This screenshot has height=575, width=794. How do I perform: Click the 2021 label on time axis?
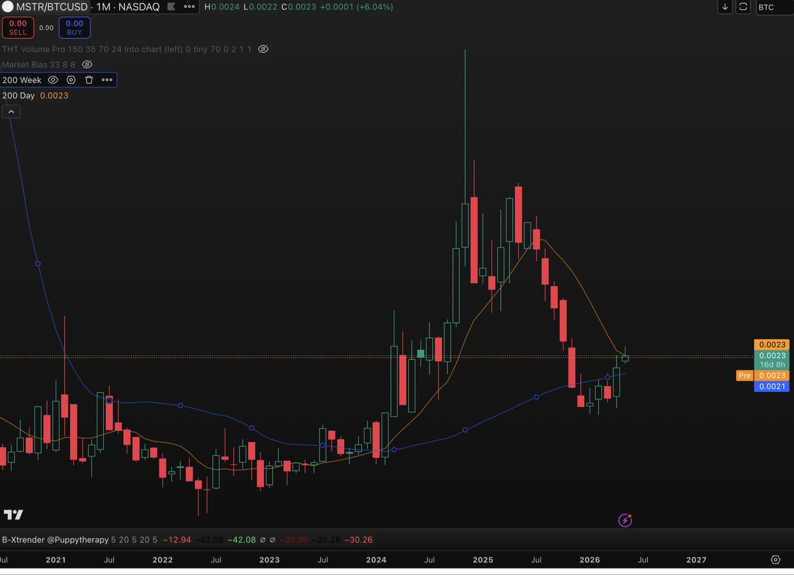(x=56, y=560)
